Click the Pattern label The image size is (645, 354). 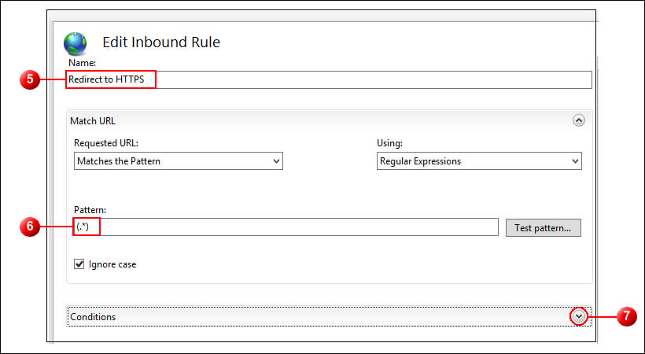pyautogui.click(x=90, y=210)
